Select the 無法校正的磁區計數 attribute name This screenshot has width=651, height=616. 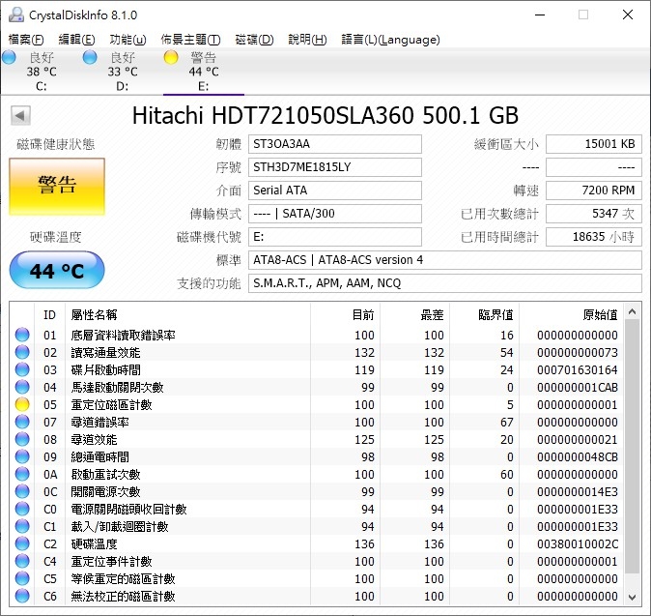(x=123, y=597)
